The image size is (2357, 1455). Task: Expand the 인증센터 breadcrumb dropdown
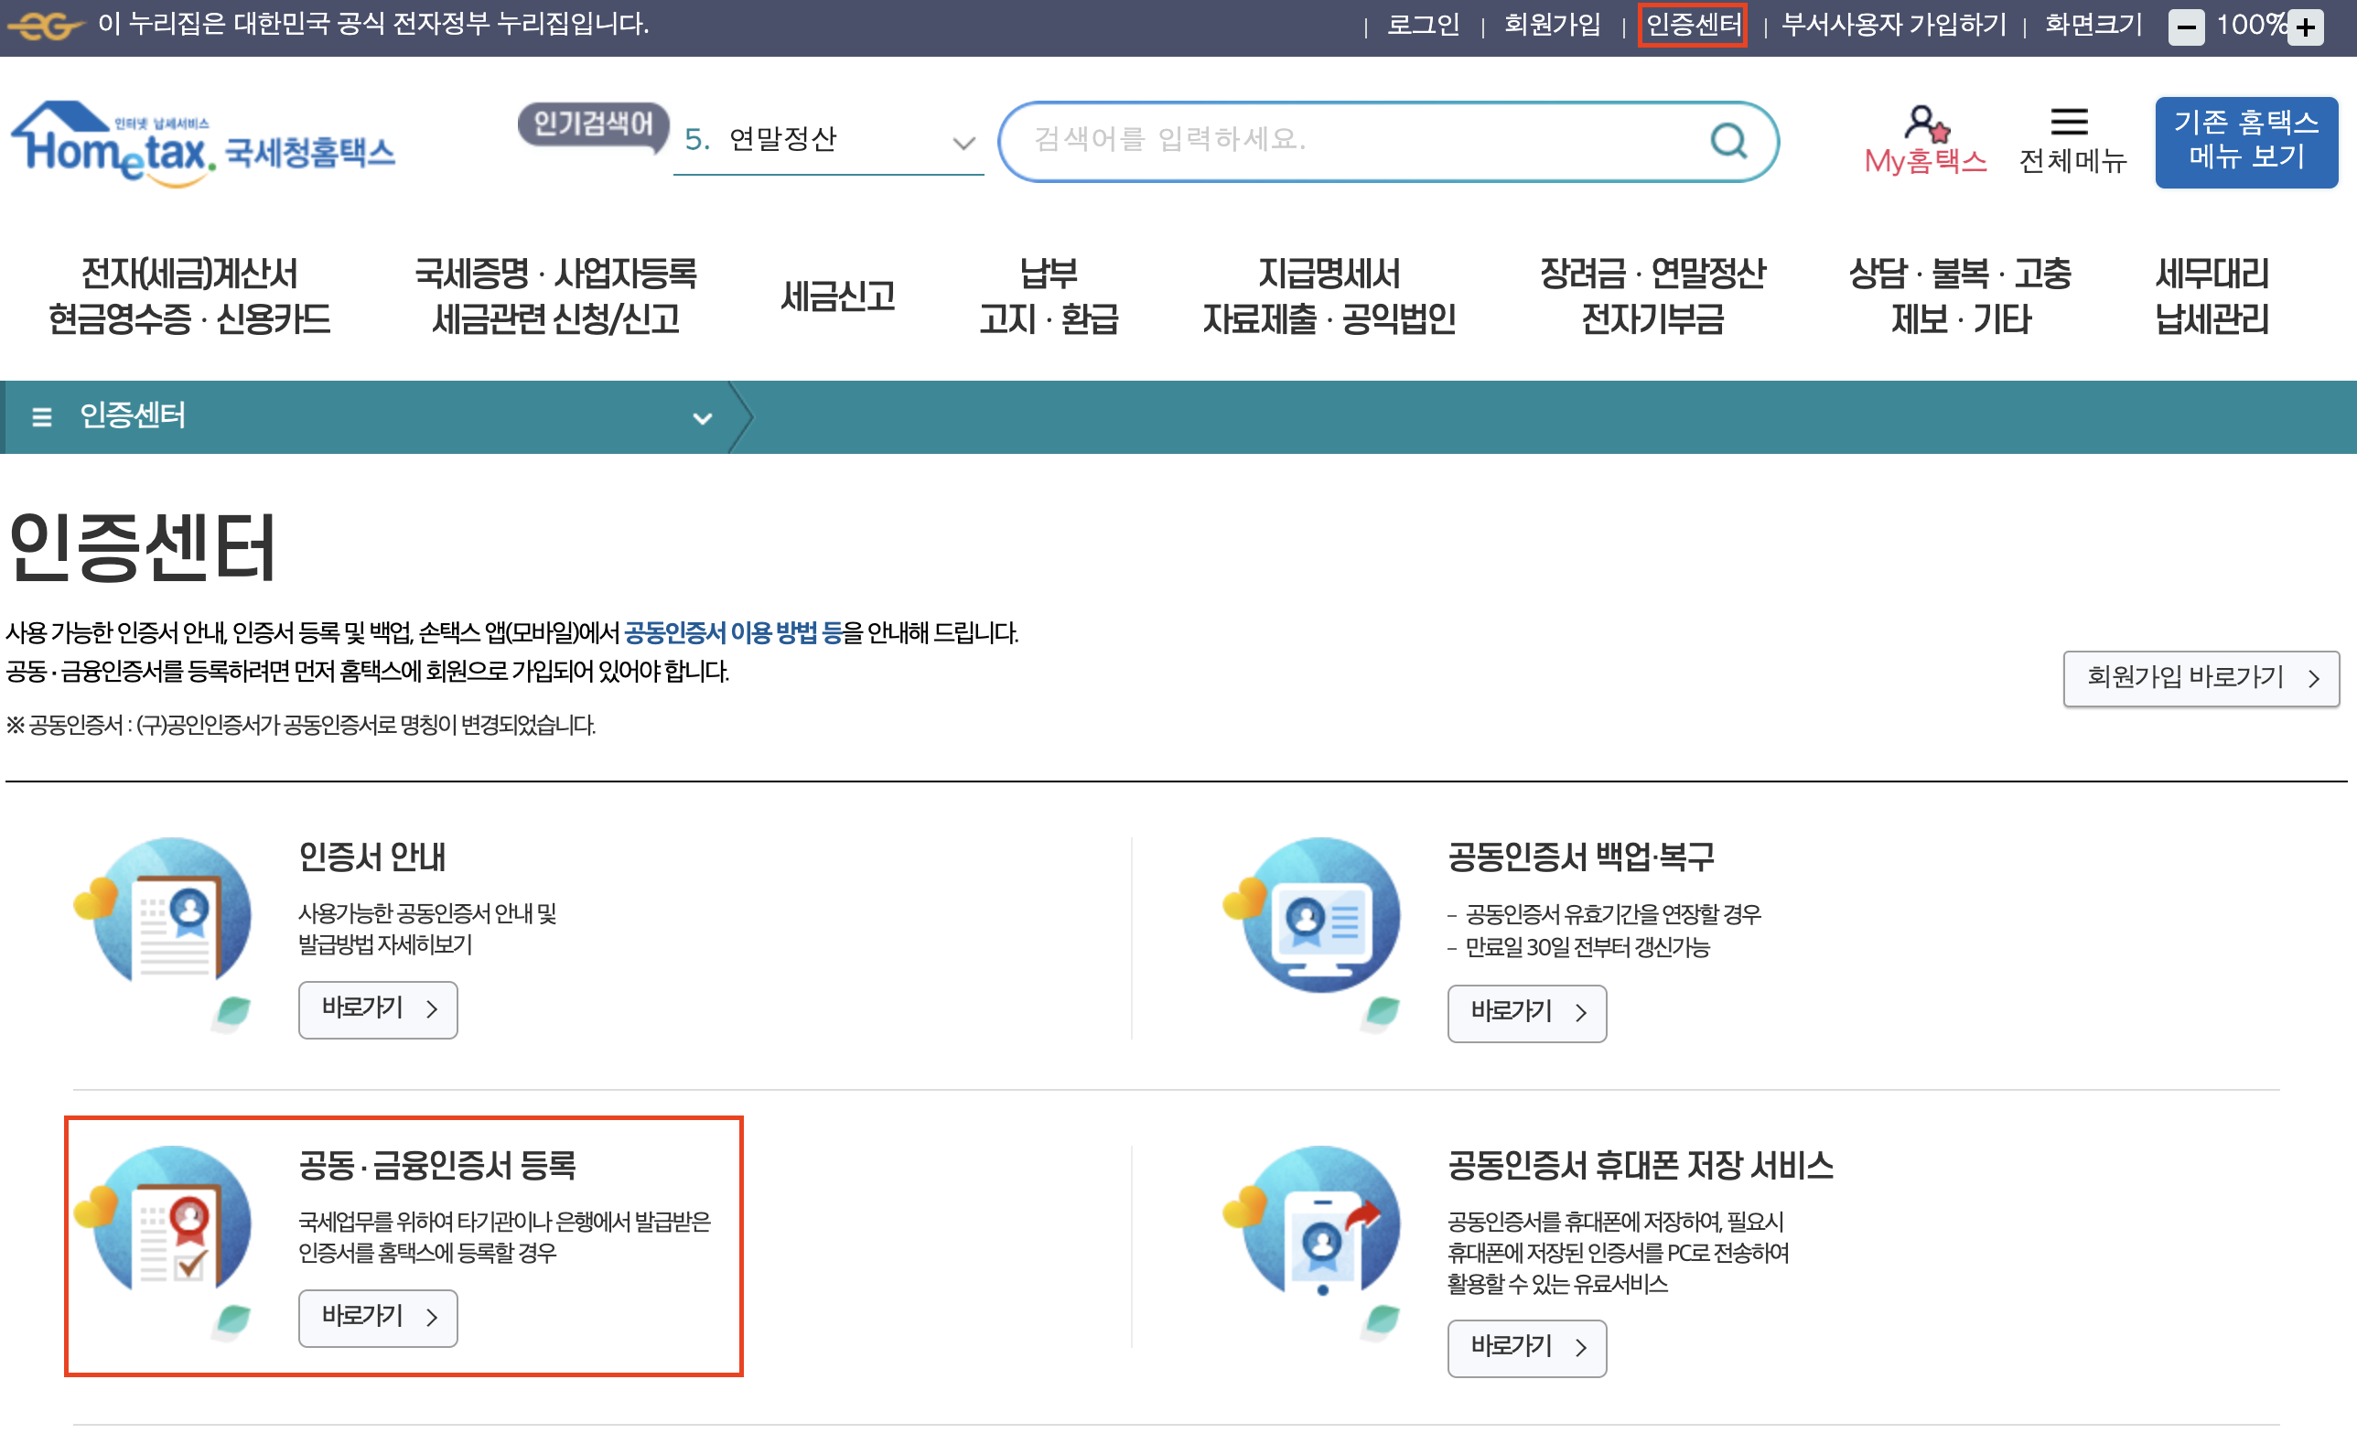703,417
